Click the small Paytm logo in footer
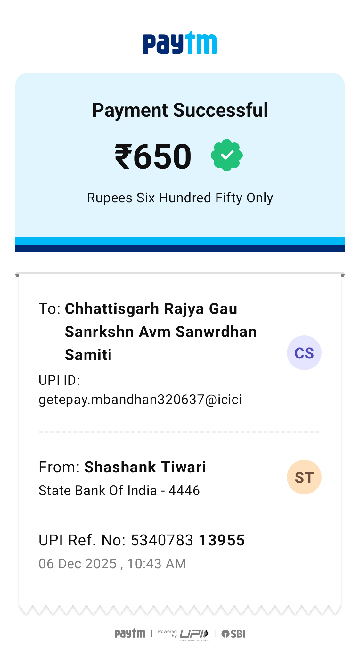The image size is (360, 649). (130, 634)
